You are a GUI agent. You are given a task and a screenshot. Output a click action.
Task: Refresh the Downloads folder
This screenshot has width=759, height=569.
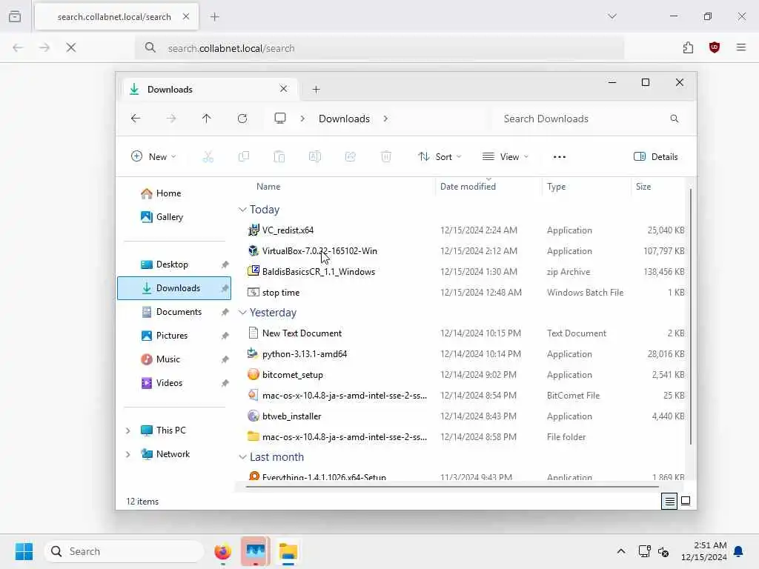(x=242, y=119)
